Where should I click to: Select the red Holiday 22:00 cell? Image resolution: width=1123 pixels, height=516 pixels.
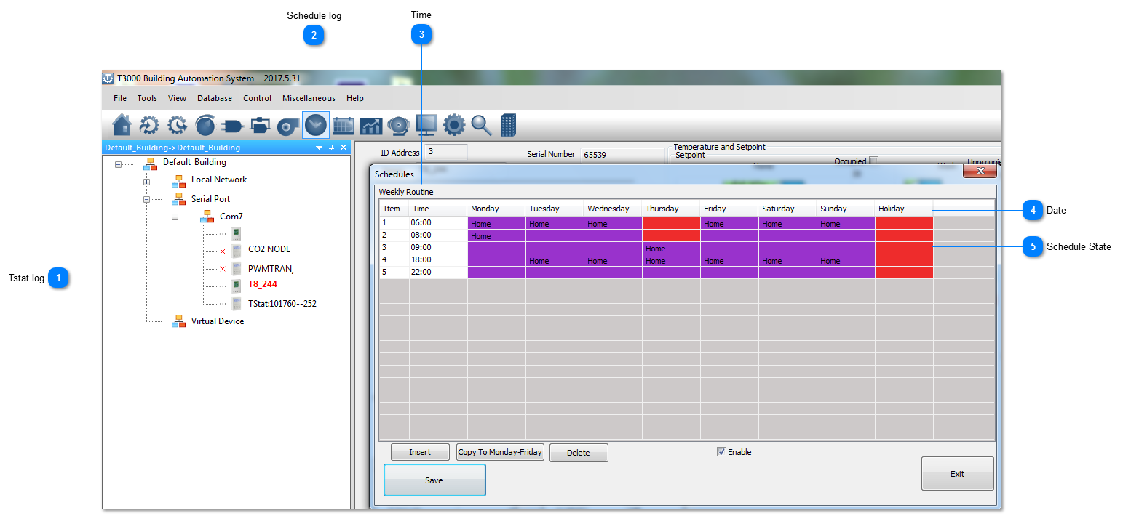pos(904,273)
